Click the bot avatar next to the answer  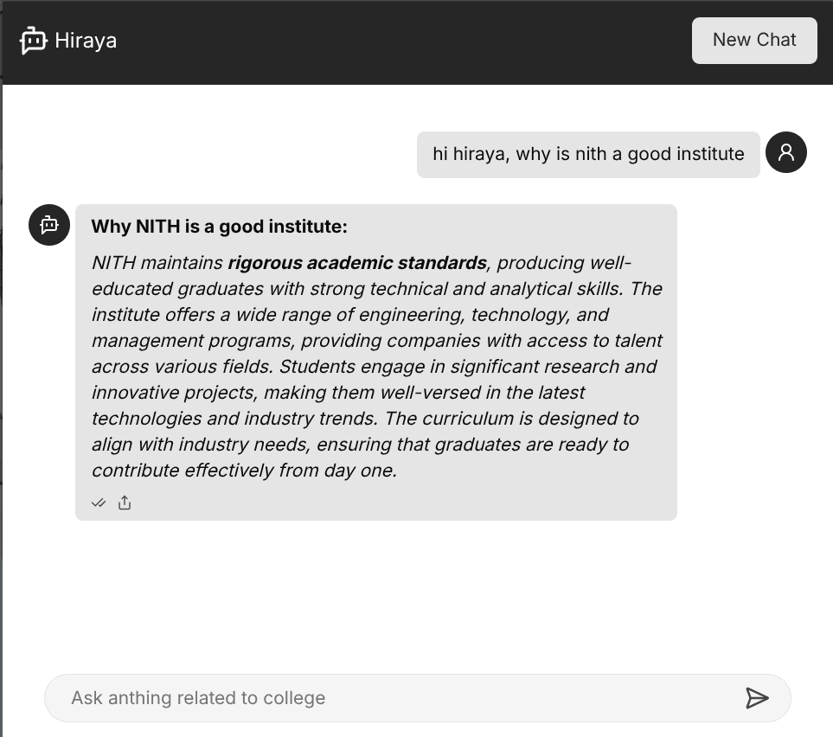click(48, 225)
